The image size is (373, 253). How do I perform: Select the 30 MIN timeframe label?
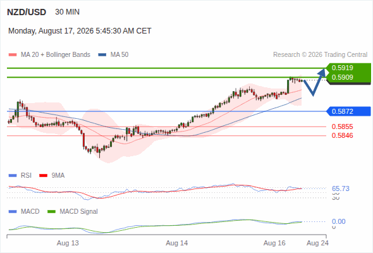(x=67, y=12)
